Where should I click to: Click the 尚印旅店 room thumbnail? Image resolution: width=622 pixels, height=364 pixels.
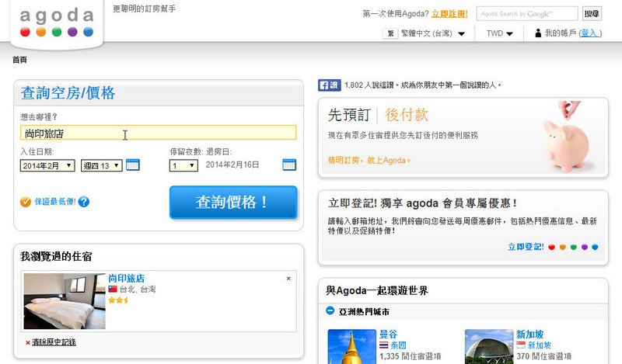click(65, 301)
